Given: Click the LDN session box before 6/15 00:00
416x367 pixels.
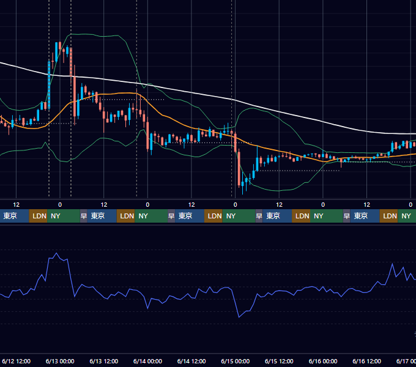Looking at the screenshot, I should pos(214,216).
